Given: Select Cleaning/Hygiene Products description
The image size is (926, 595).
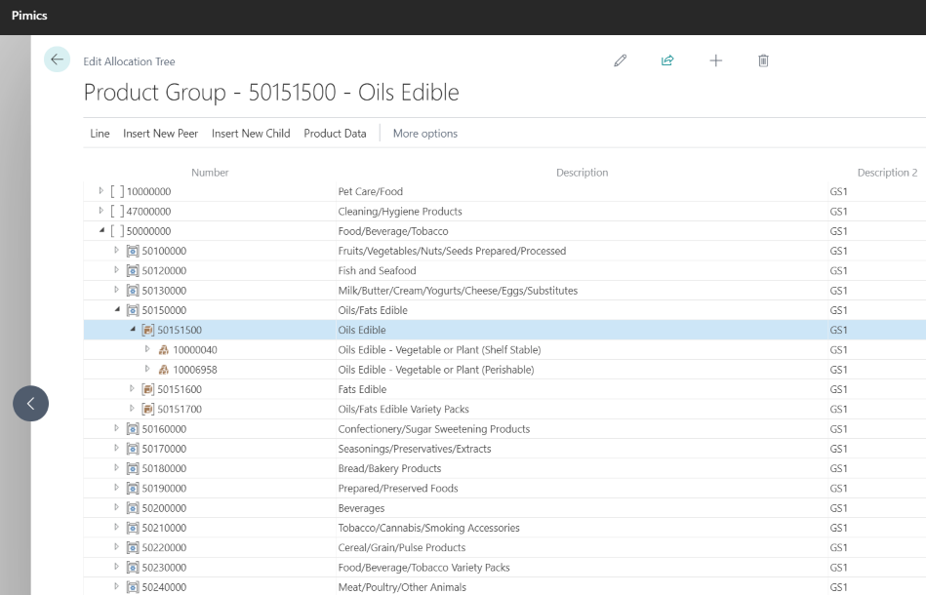Looking at the screenshot, I should point(400,212).
